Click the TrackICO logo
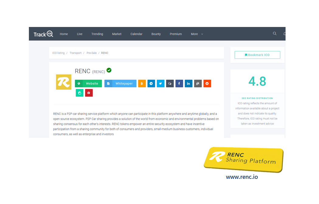319x204 pixels. click(43, 34)
